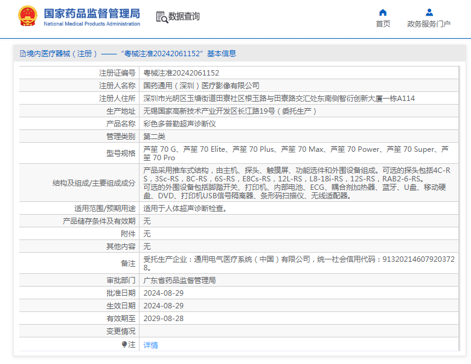471x364 pixels.
Task: Click the 型号规格 model specification value cell
Action: coord(299,153)
